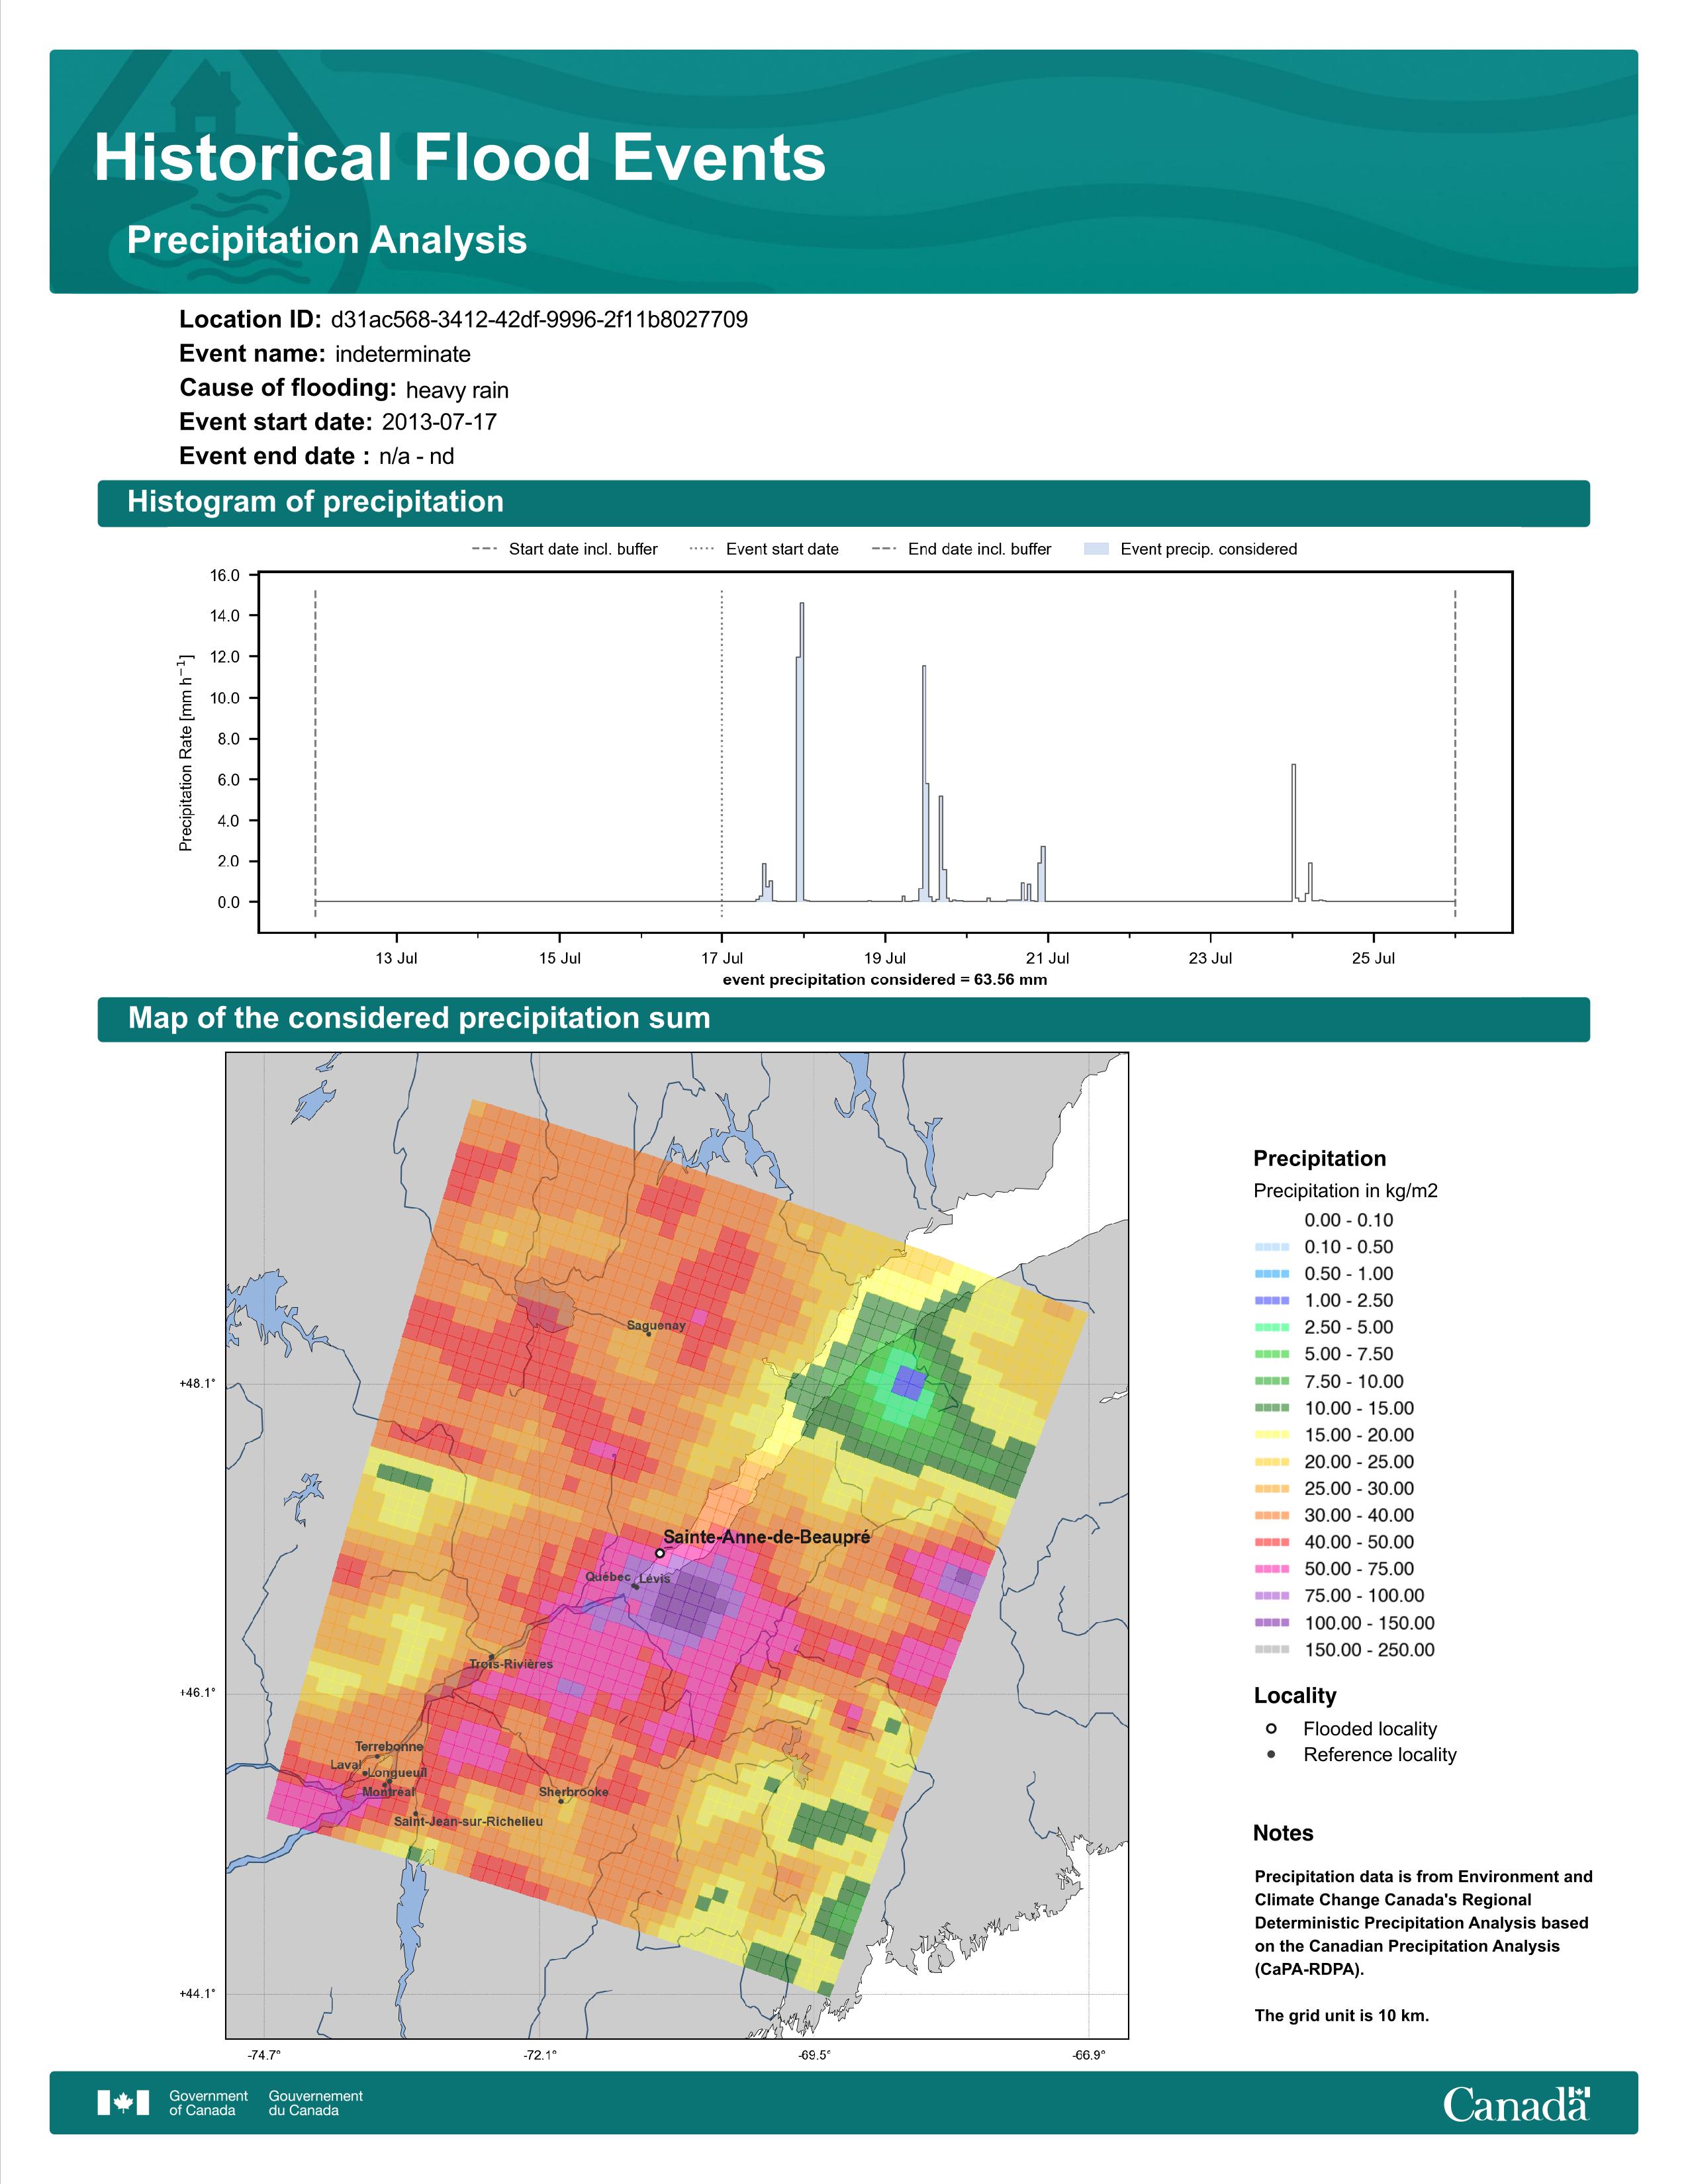The height and width of the screenshot is (2184, 1688).
Task: Click the Canadian flag icon in footer
Action: [123, 2102]
